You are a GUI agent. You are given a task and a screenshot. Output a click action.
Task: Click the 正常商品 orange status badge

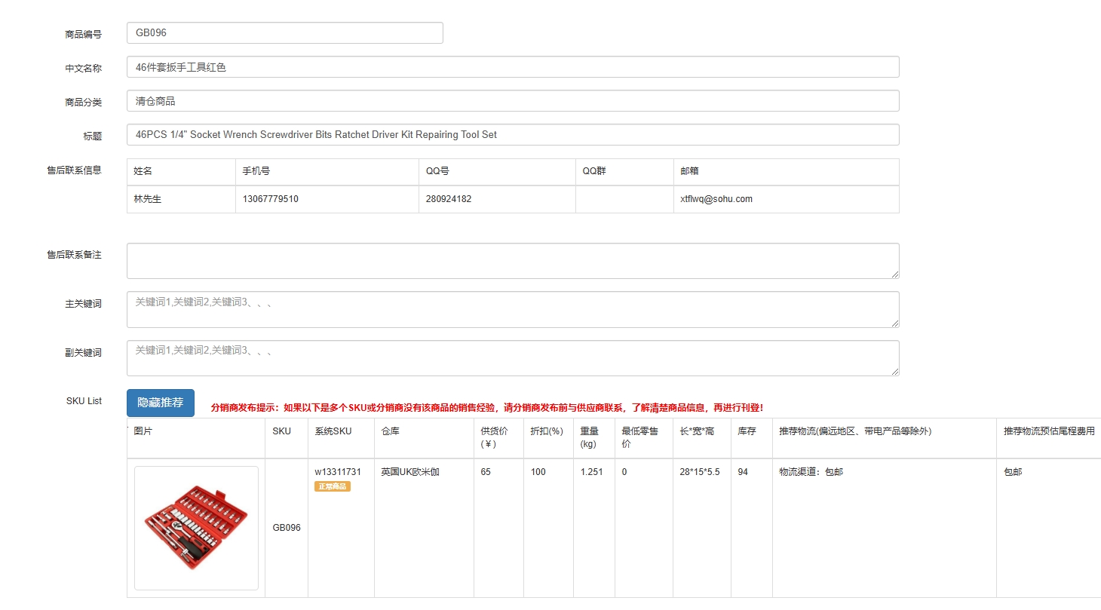click(333, 486)
